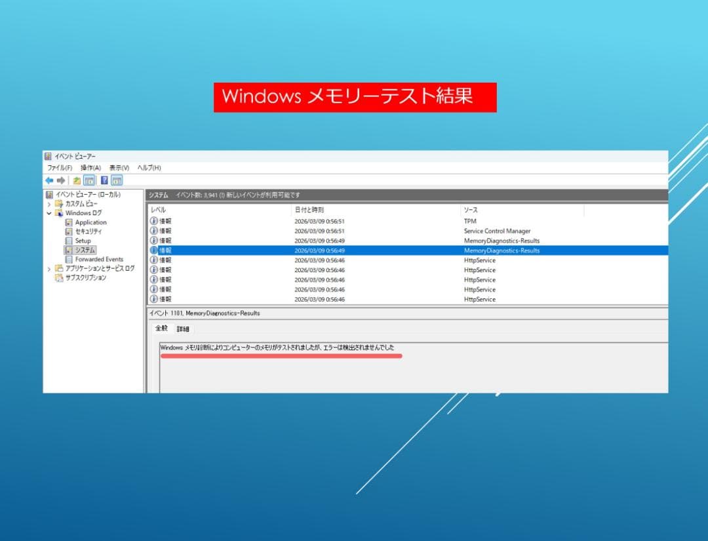Click info icon in Service Control Manager row
708x541 pixels.
pyautogui.click(x=154, y=231)
